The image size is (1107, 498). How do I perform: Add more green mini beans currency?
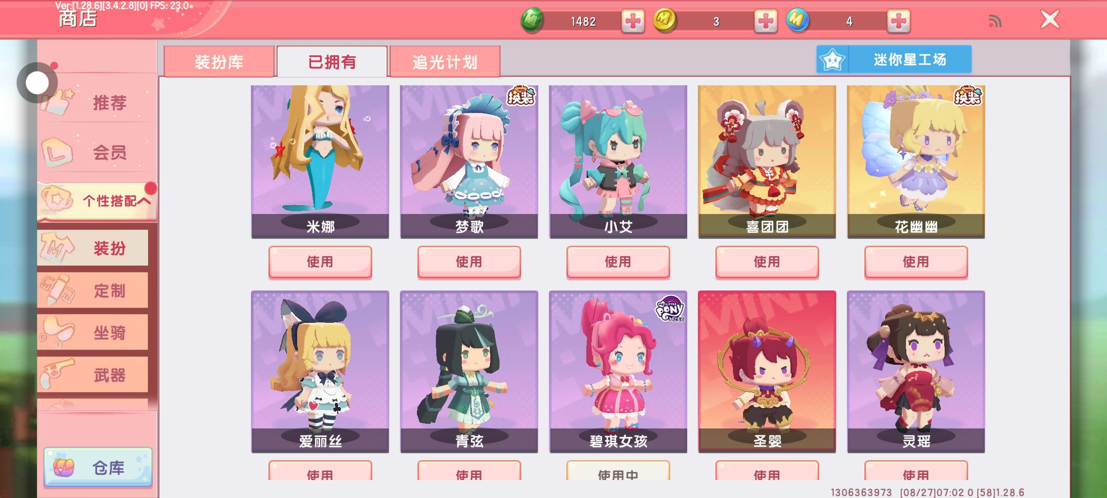click(x=632, y=21)
